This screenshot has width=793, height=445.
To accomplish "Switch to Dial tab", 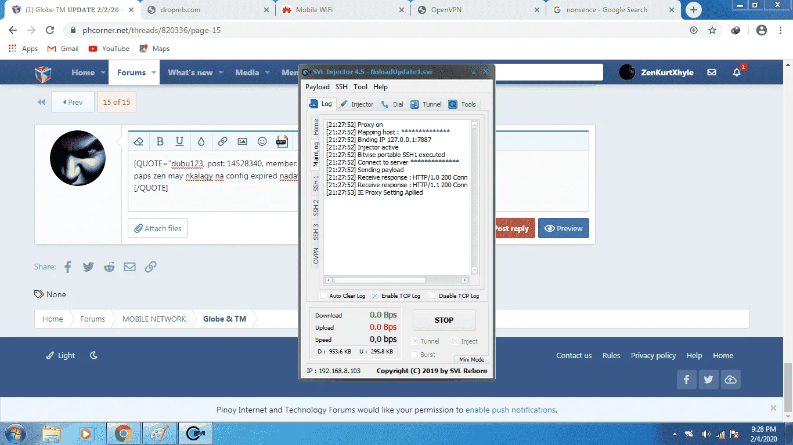I will pyautogui.click(x=392, y=104).
